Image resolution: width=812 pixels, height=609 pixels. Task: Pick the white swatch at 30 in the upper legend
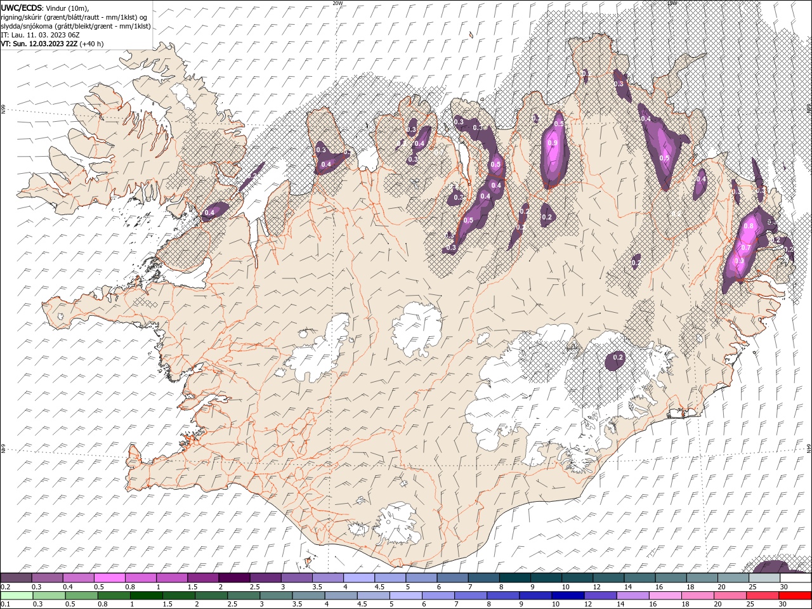pos(796,578)
